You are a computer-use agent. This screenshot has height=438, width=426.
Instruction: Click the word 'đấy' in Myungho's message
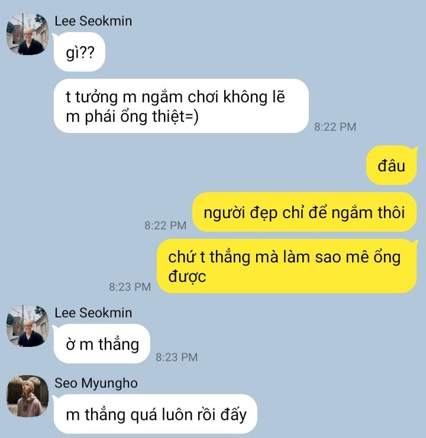(x=233, y=414)
